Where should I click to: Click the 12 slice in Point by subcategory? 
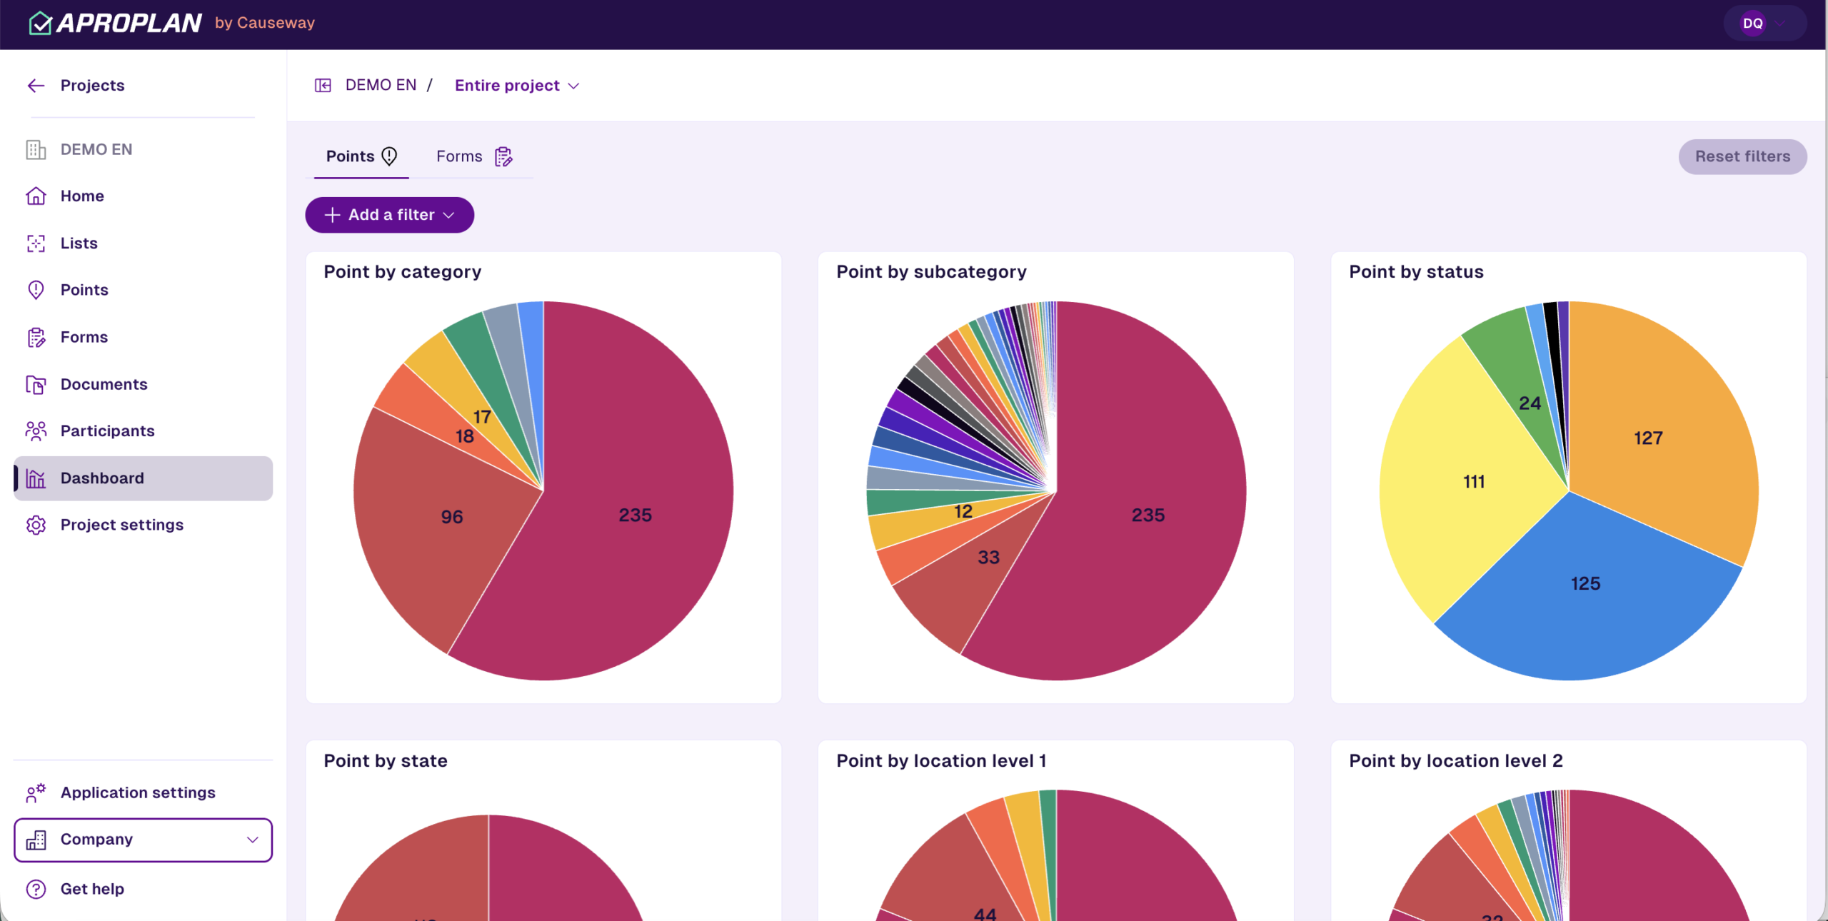click(963, 511)
